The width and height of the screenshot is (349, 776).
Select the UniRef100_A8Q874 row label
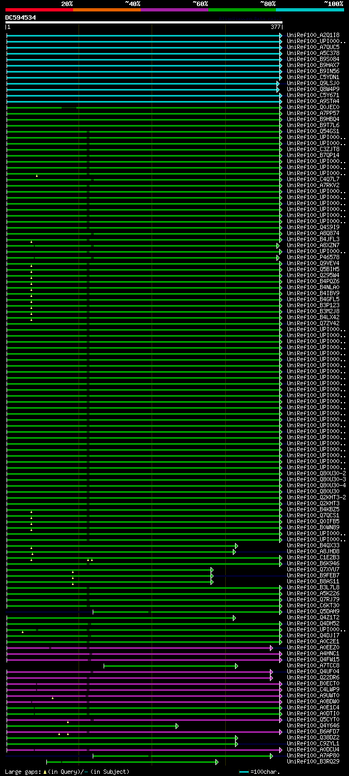coord(313,233)
